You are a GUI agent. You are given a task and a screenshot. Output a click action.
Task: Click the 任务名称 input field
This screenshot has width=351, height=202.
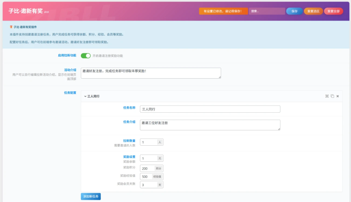[x=210, y=109]
